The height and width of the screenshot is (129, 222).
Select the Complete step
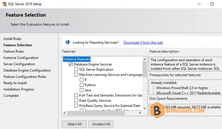(11, 96)
